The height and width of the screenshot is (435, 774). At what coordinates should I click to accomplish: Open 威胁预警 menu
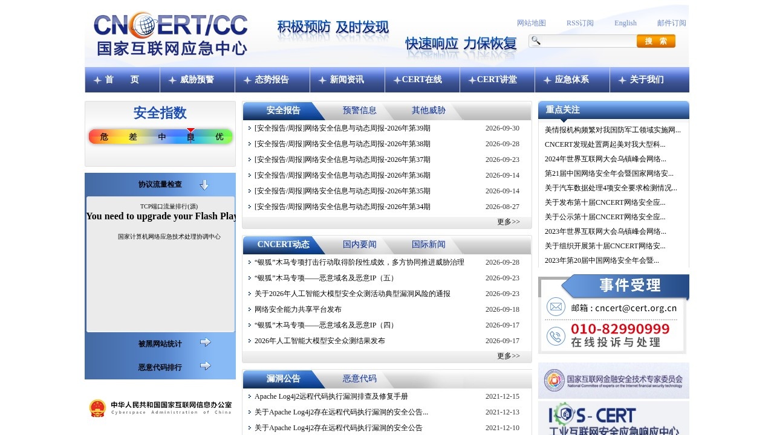[x=197, y=80]
